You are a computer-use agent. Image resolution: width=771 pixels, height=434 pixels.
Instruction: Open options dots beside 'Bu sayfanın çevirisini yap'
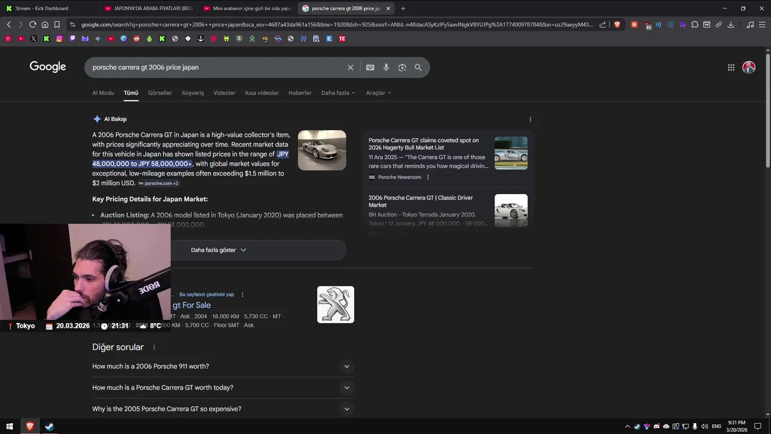[243, 295]
